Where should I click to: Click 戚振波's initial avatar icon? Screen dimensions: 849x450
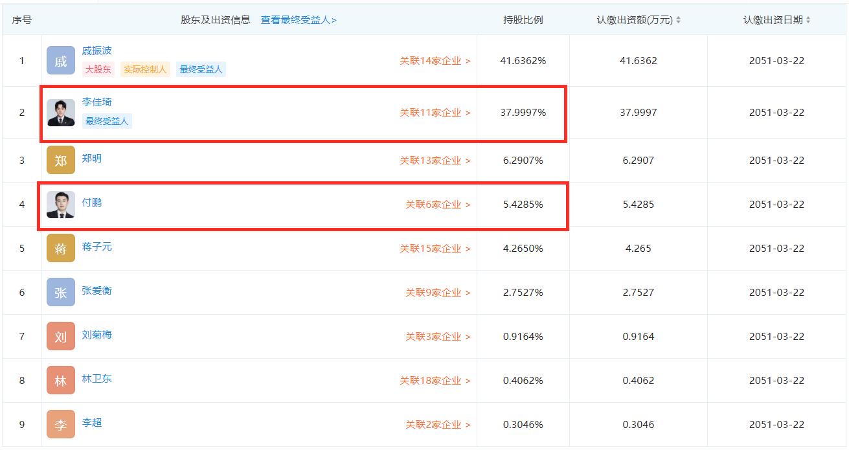(60, 60)
